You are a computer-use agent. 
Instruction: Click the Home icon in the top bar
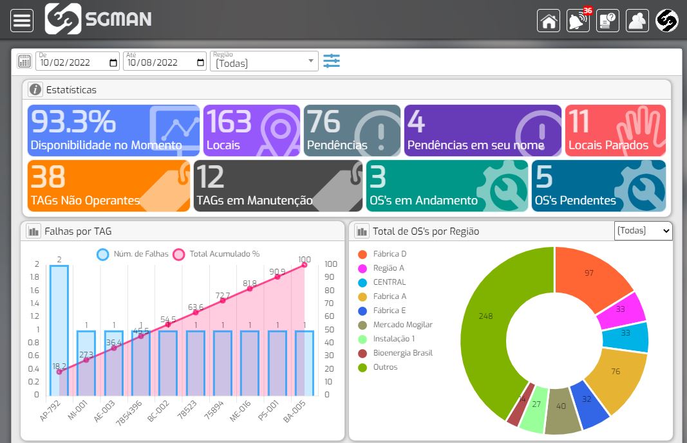[548, 20]
